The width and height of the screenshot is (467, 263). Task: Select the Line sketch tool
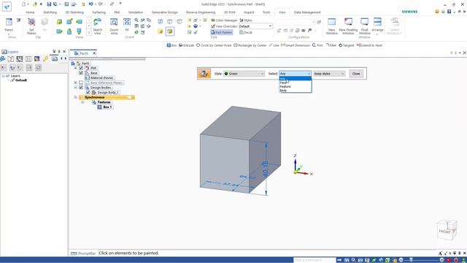(274, 45)
